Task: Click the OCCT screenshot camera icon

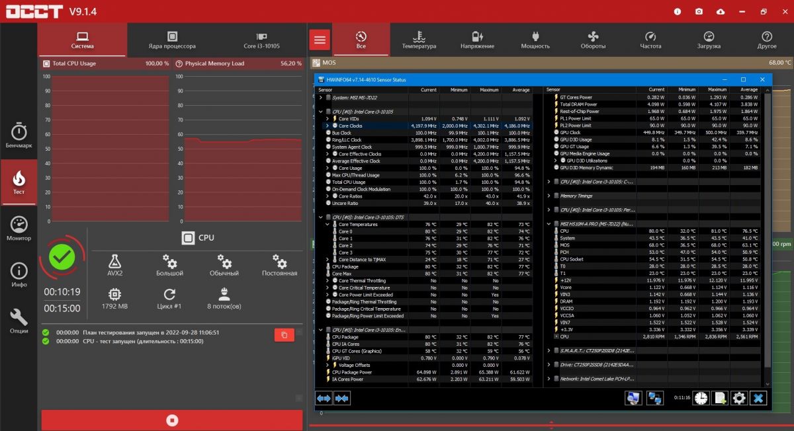Action: pos(699,11)
